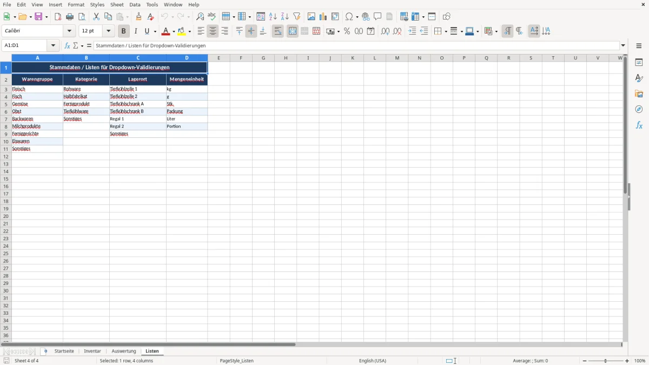This screenshot has height=365, width=649.
Task: Toggle Left-To-Right text direction
Action: pyautogui.click(x=507, y=31)
